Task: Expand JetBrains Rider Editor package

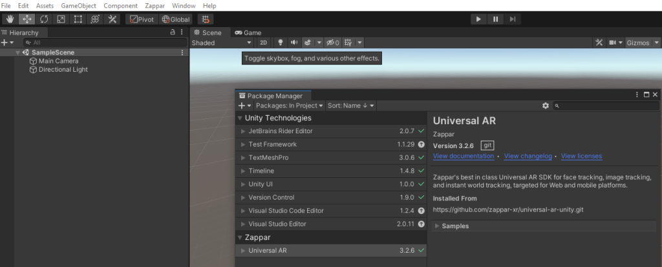Action: pyautogui.click(x=243, y=131)
